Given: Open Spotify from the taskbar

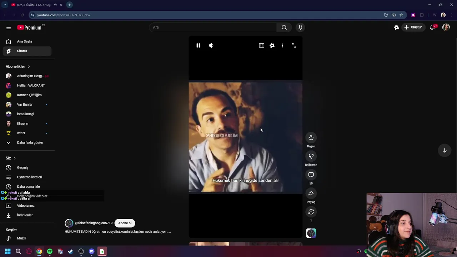Looking at the screenshot, I should click(50, 251).
